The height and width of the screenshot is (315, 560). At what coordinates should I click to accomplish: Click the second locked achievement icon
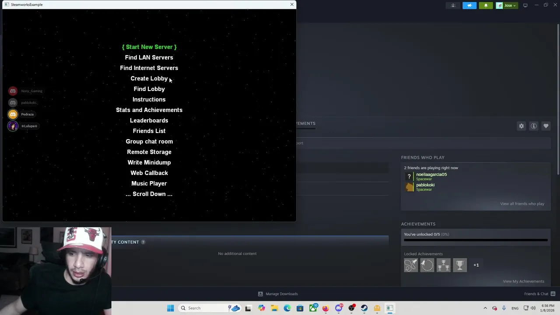[x=427, y=265]
